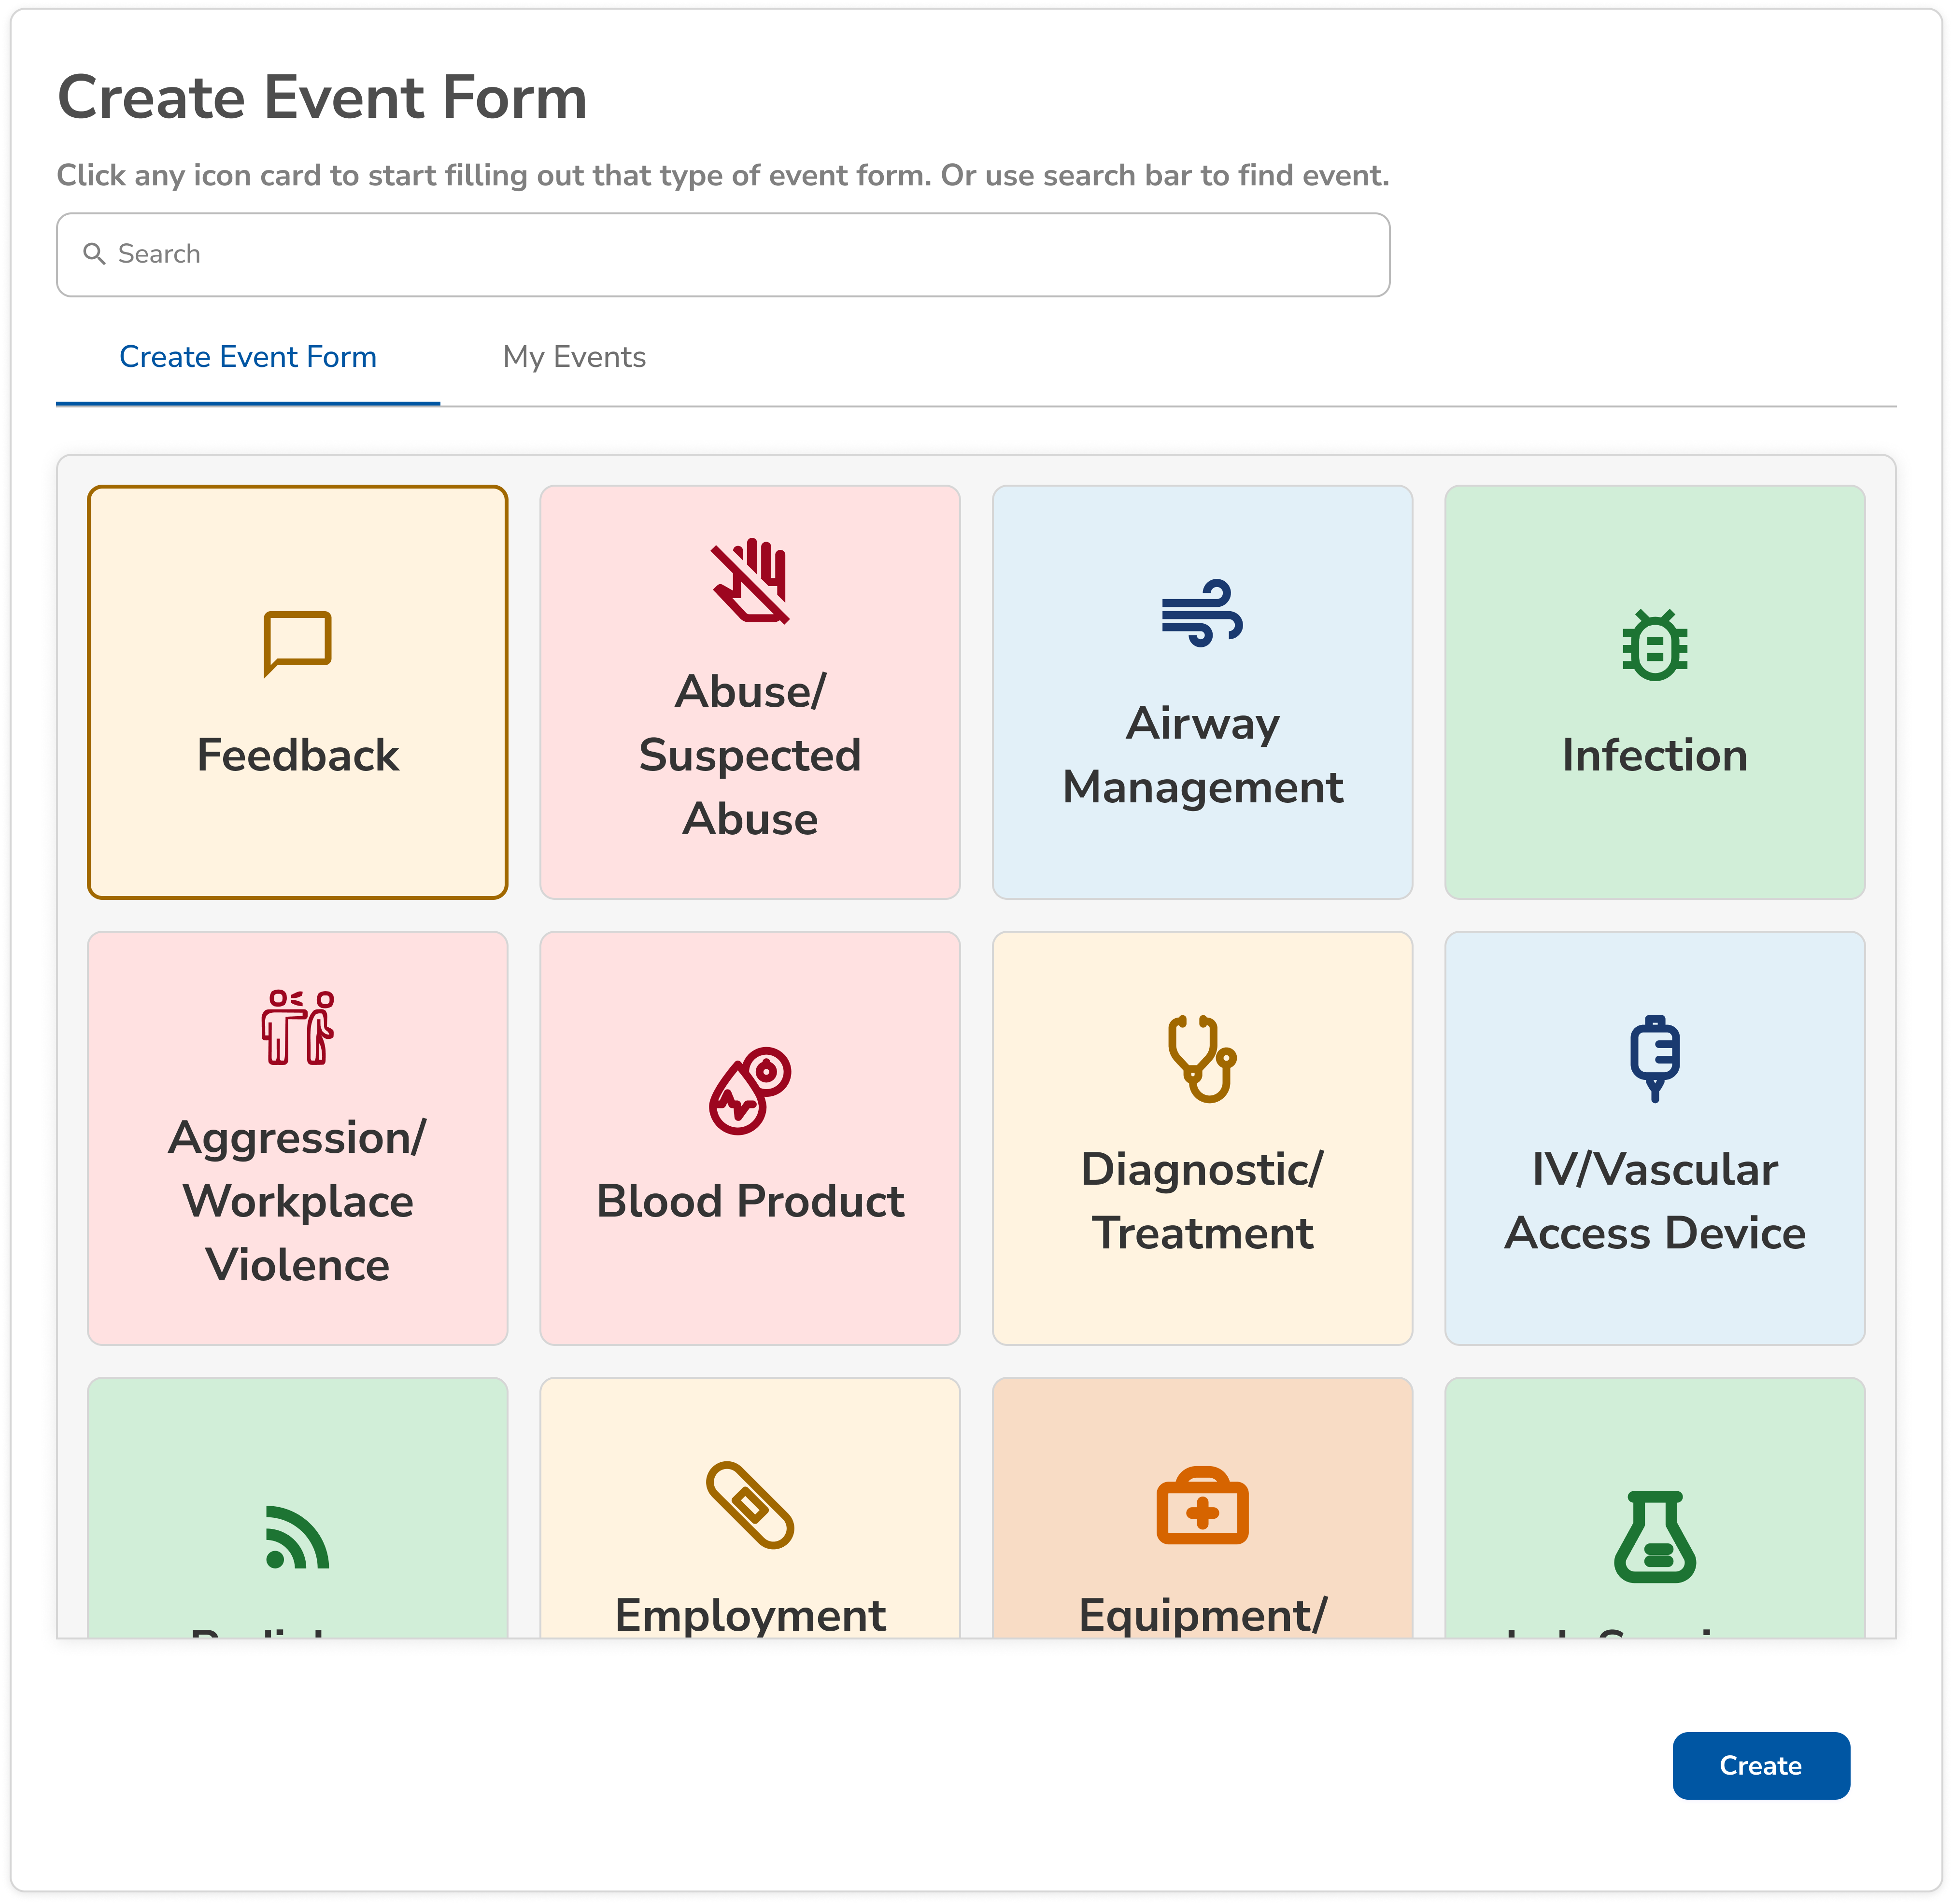Click the bug Infection icon
Screen dimensions: 1953x1904
(1655, 644)
